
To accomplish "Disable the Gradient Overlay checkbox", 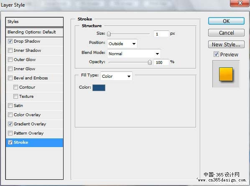I will coord(10,124).
